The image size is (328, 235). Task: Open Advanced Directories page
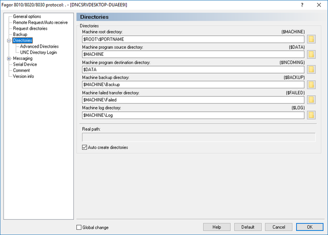coord(39,47)
